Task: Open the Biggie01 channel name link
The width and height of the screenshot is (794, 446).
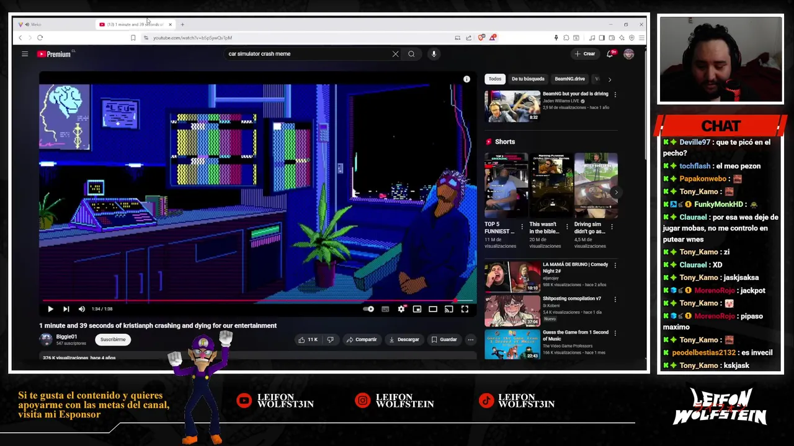Action: point(66,336)
